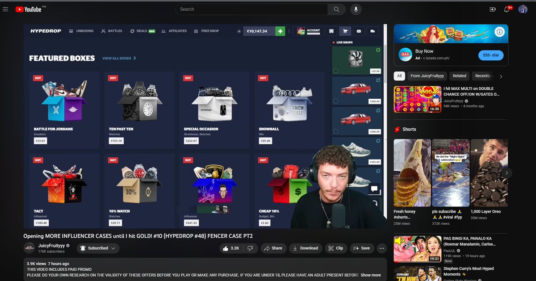Click the €455.00 sneaker live drop
This screenshot has width=536, height=281.
(357, 151)
